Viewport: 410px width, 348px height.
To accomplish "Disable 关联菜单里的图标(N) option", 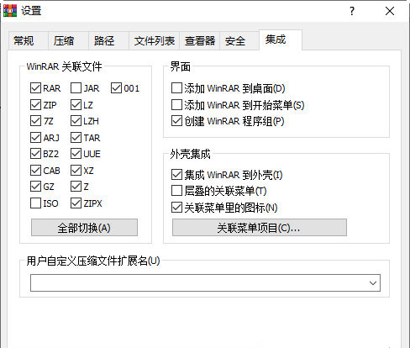I will [x=176, y=208].
